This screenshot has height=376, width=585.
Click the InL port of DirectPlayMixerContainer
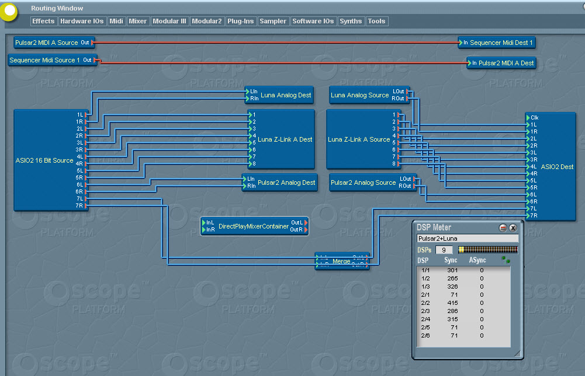(x=204, y=223)
